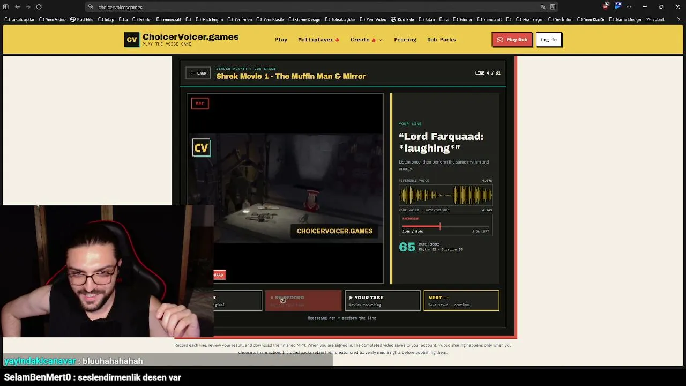Click chat username yayindakicanavar
This screenshot has height=386, width=686.
click(x=40, y=361)
